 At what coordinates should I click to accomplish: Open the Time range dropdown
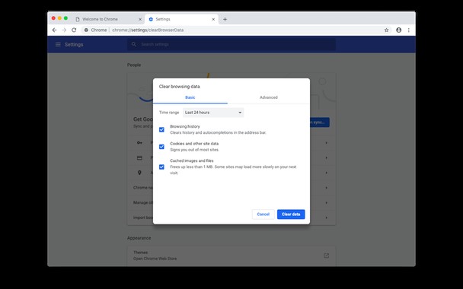coord(213,113)
